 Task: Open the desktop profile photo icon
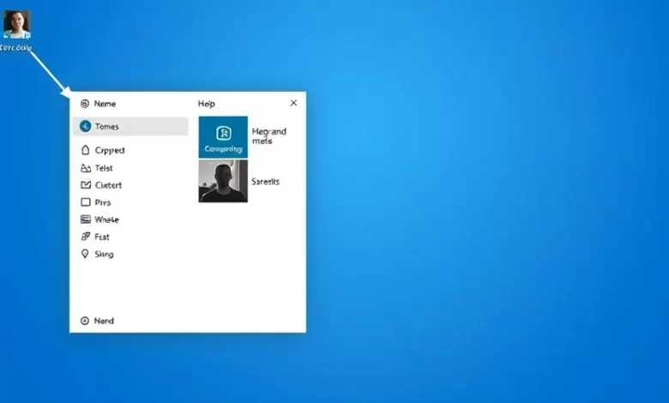tap(17, 24)
